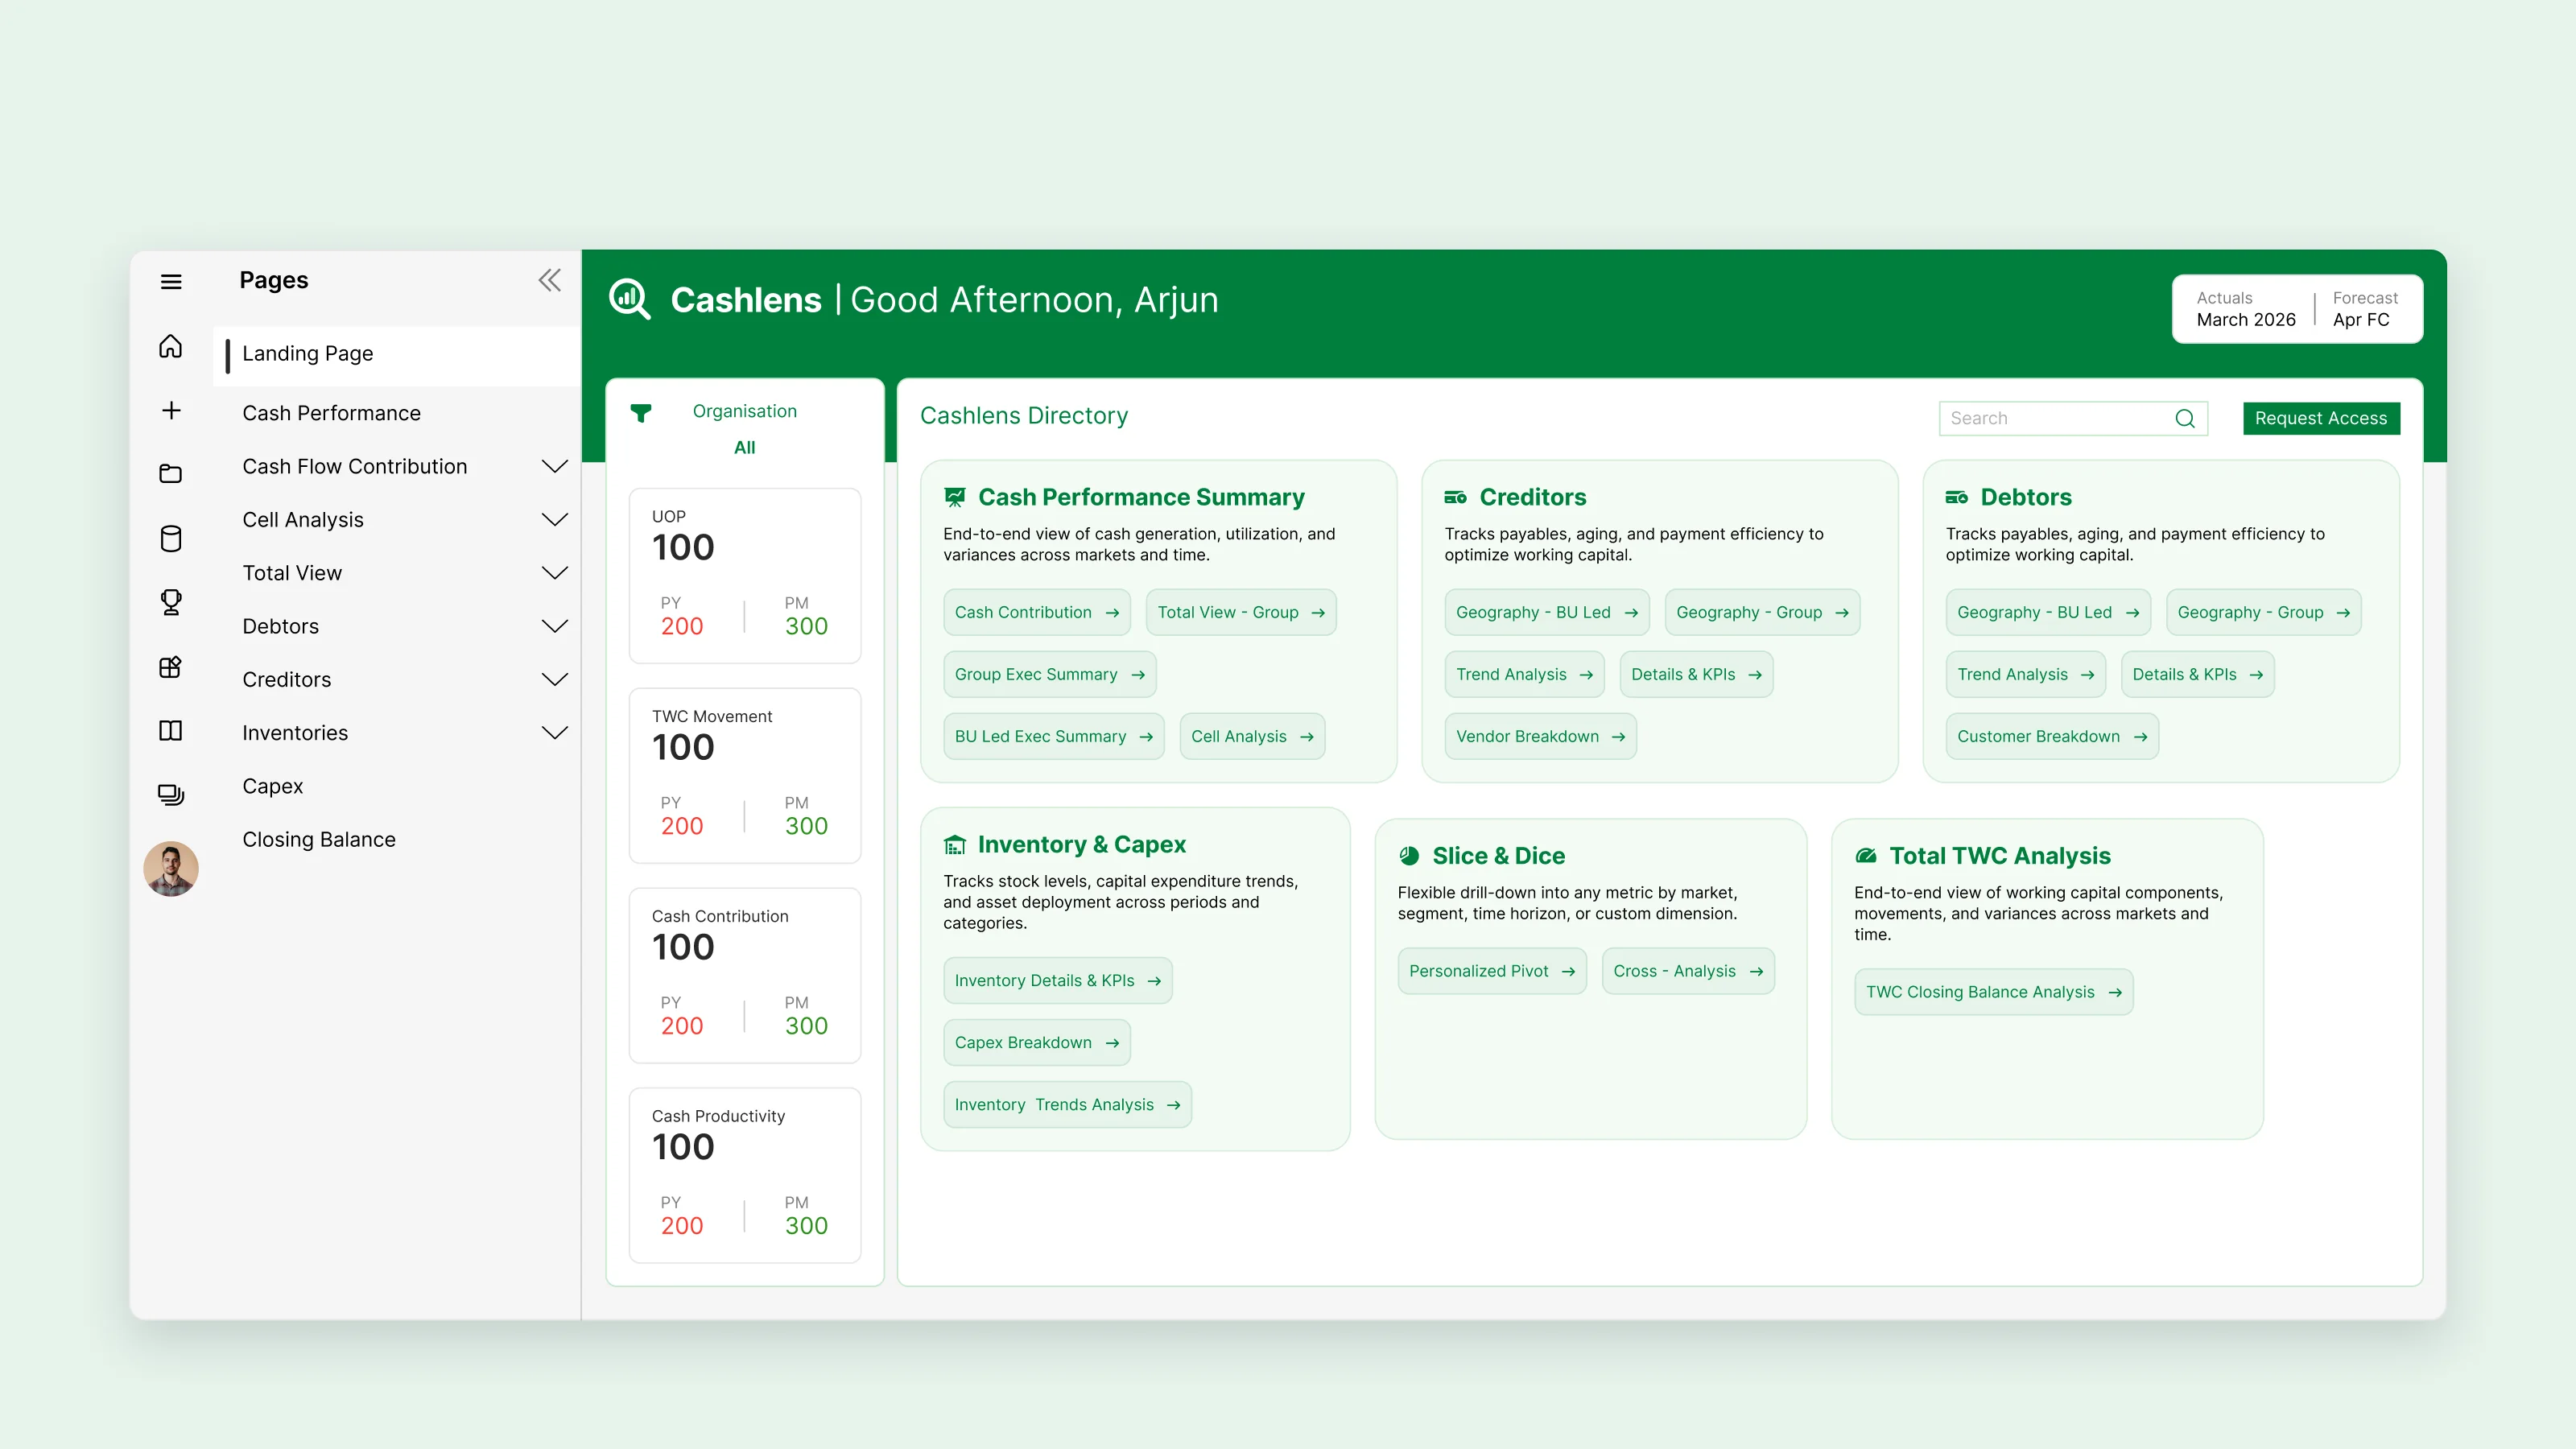The width and height of the screenshot is (2576, 1449).
Task: Open Capex Breakdown link
Action: point(1037,1042)
